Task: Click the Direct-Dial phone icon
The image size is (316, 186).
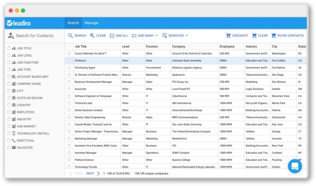Action: pos(14,140)
